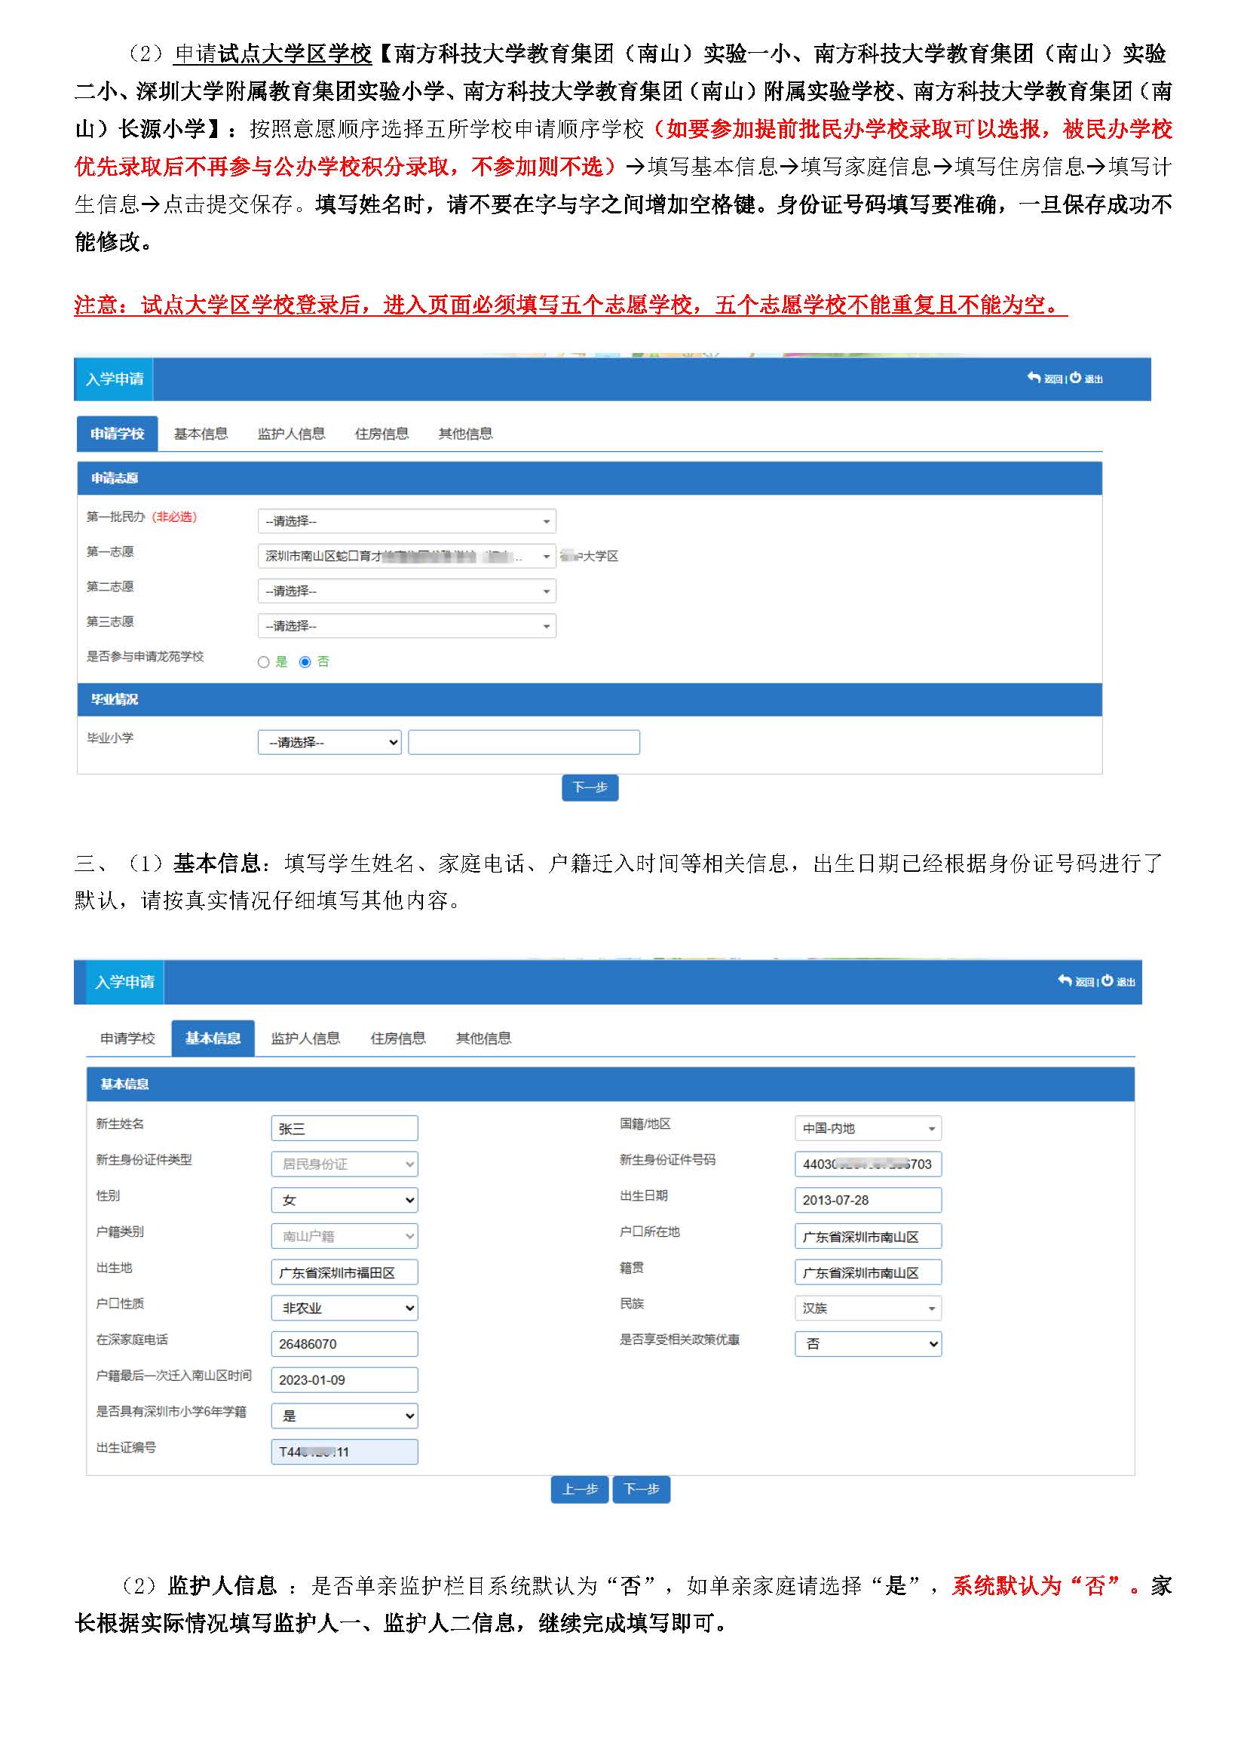Screen dimensions: 1247x1764
Task: Click the 新生姓名 field containing 张三
Action: [344, 1127]
